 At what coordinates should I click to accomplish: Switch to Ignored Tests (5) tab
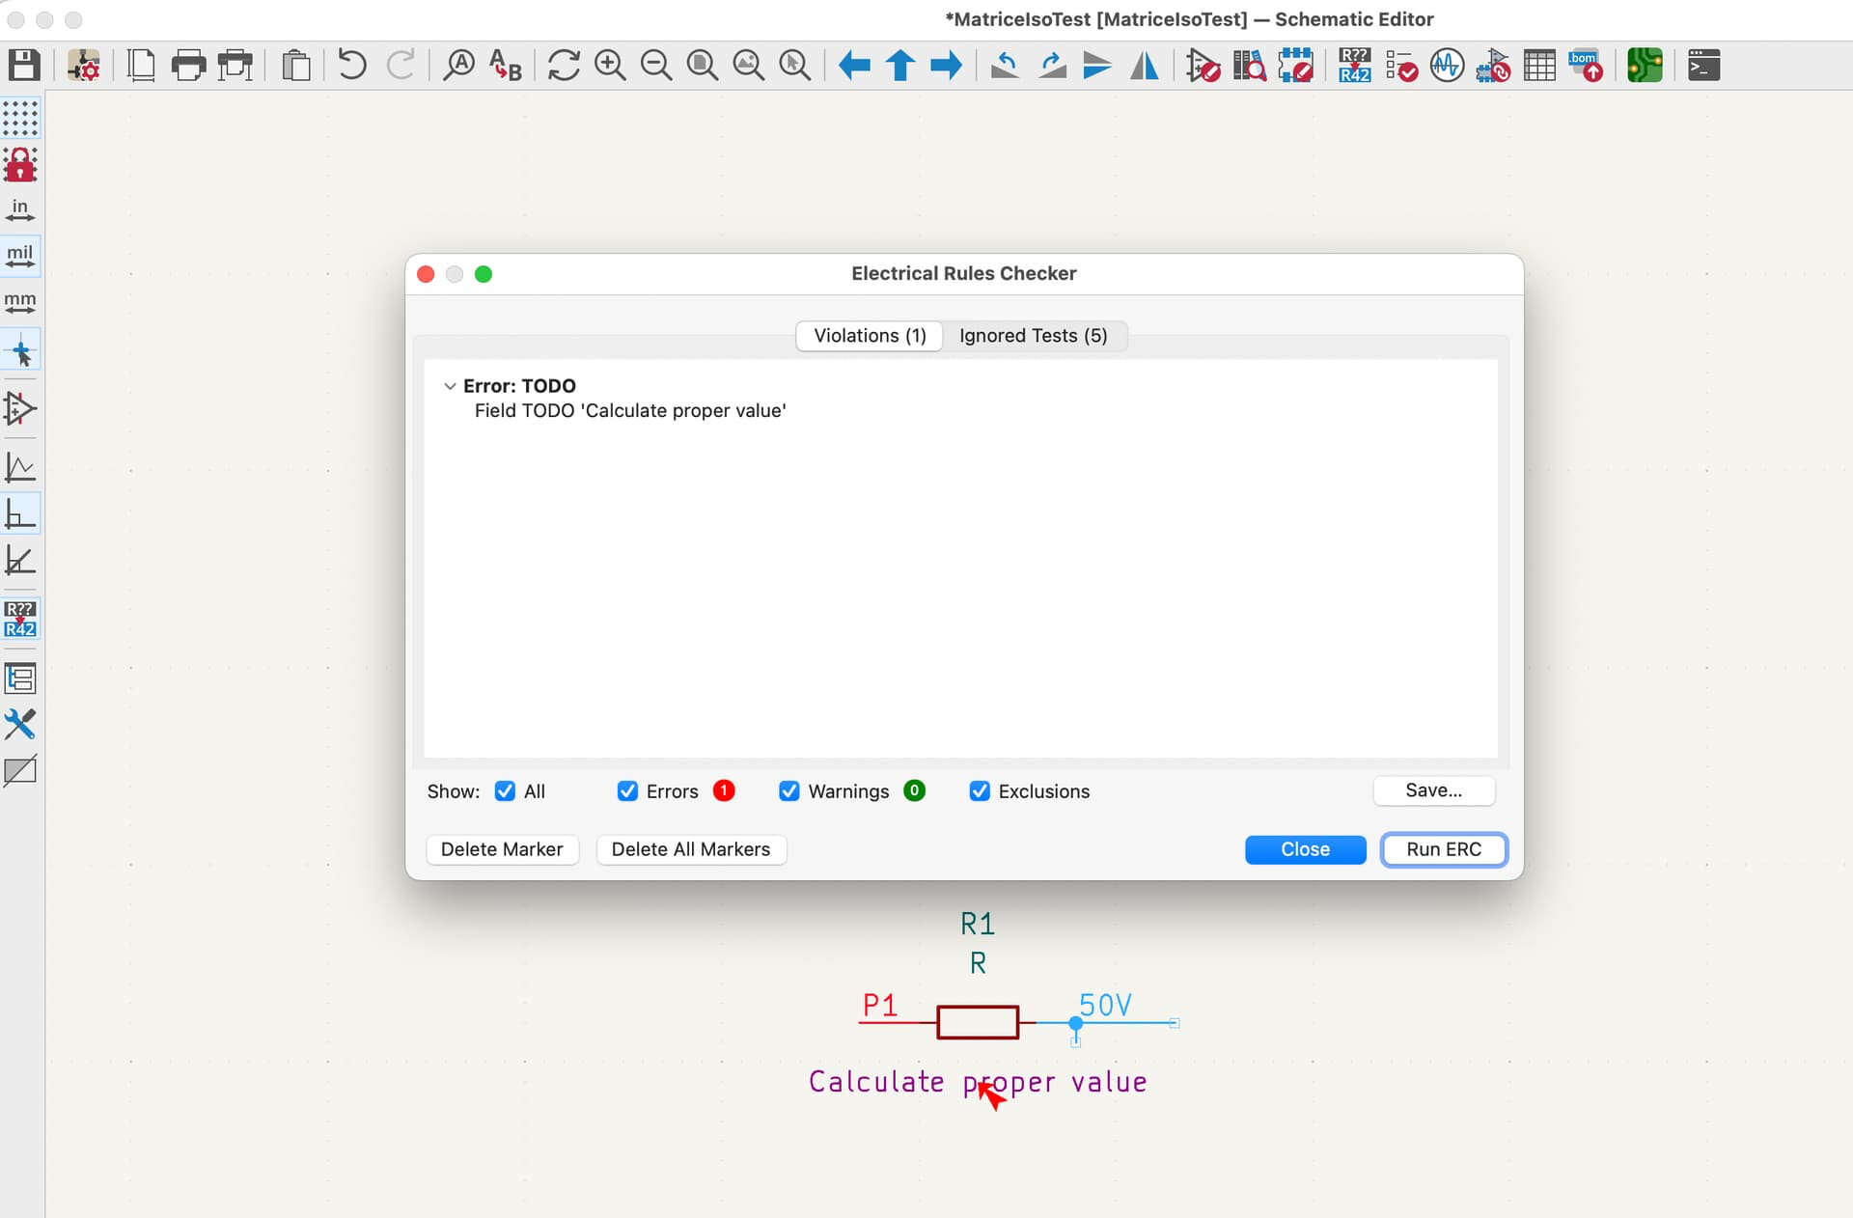[x=1033, y=336]
